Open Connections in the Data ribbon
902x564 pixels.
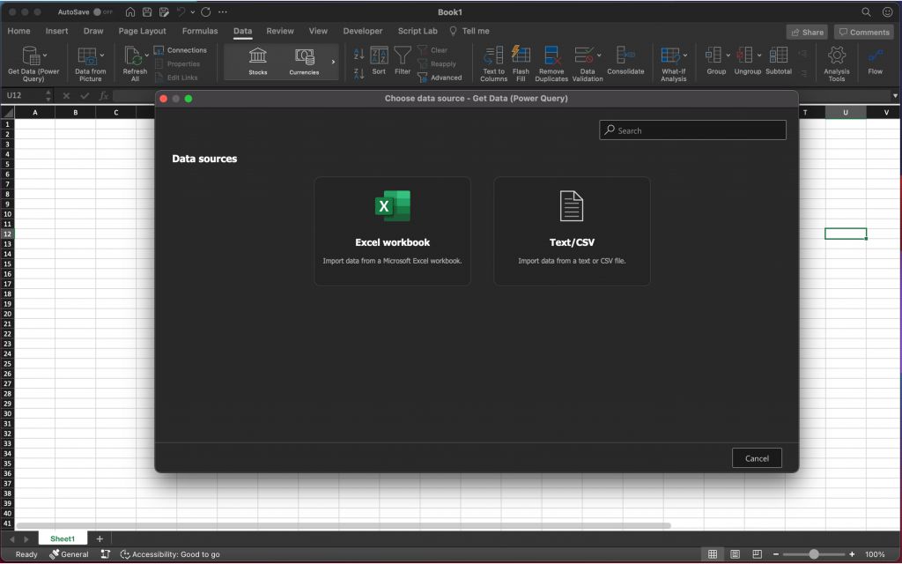pos(180,50)
